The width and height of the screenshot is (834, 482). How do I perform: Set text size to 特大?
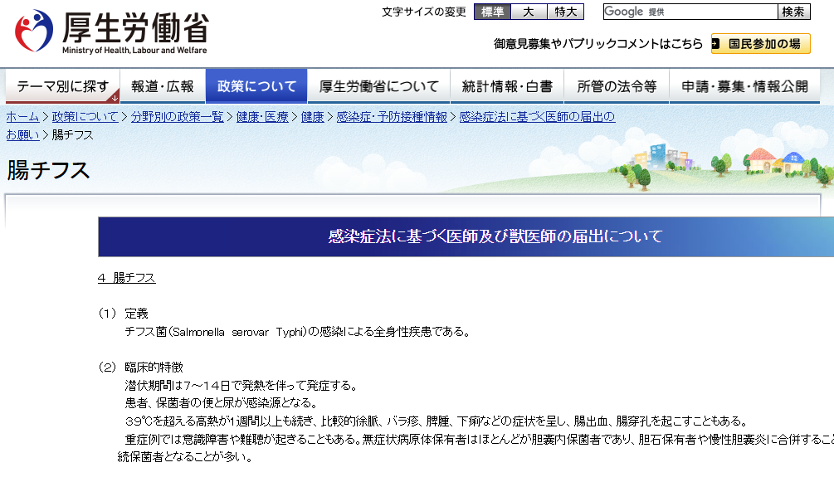[565, 12]
